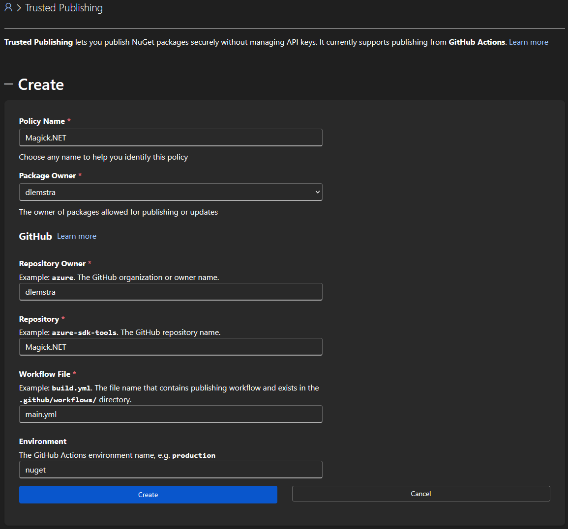Image resolution: width=568 pixels, height=529 pixels.
Task: Click the Repository required asterisk marker
Action: pyautogui.click(x=62, y=318)
